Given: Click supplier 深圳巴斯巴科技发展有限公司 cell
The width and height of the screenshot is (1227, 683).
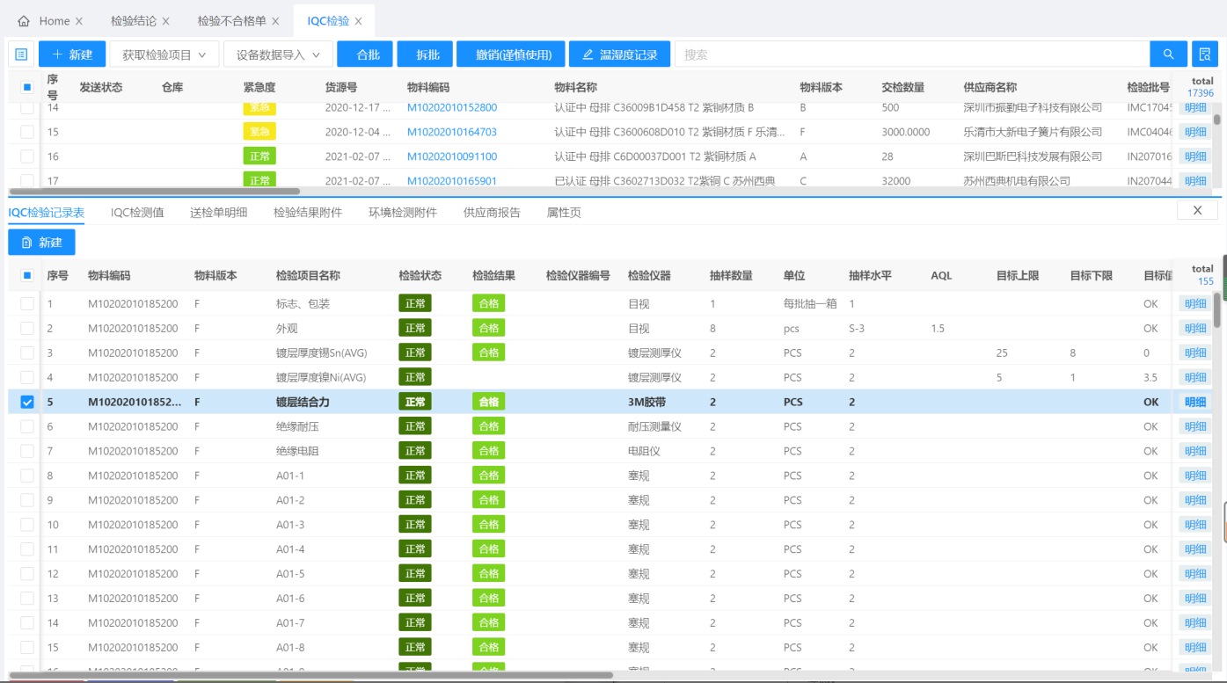Looking at the screenshot, I should pyautogui.click(x=1033, y=156).
